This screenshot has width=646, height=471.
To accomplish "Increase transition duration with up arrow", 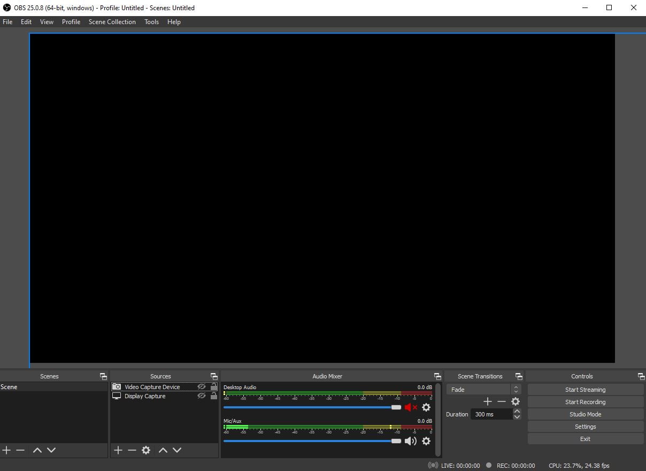I will pyautogui.click(x=517, y=411).
